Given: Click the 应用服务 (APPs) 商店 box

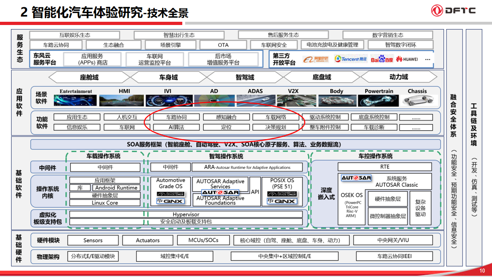Looking at the screenshot, I should (x=93, y=59).
